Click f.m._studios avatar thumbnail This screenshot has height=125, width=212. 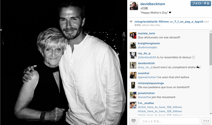click(x=133, y=105)
